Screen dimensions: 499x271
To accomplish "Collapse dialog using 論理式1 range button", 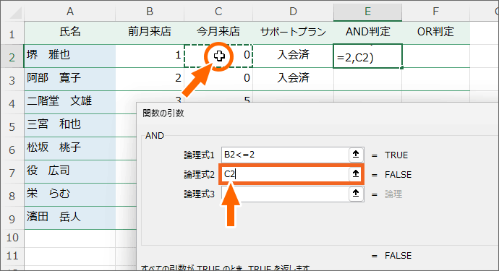I will click(x=356, y=155).
